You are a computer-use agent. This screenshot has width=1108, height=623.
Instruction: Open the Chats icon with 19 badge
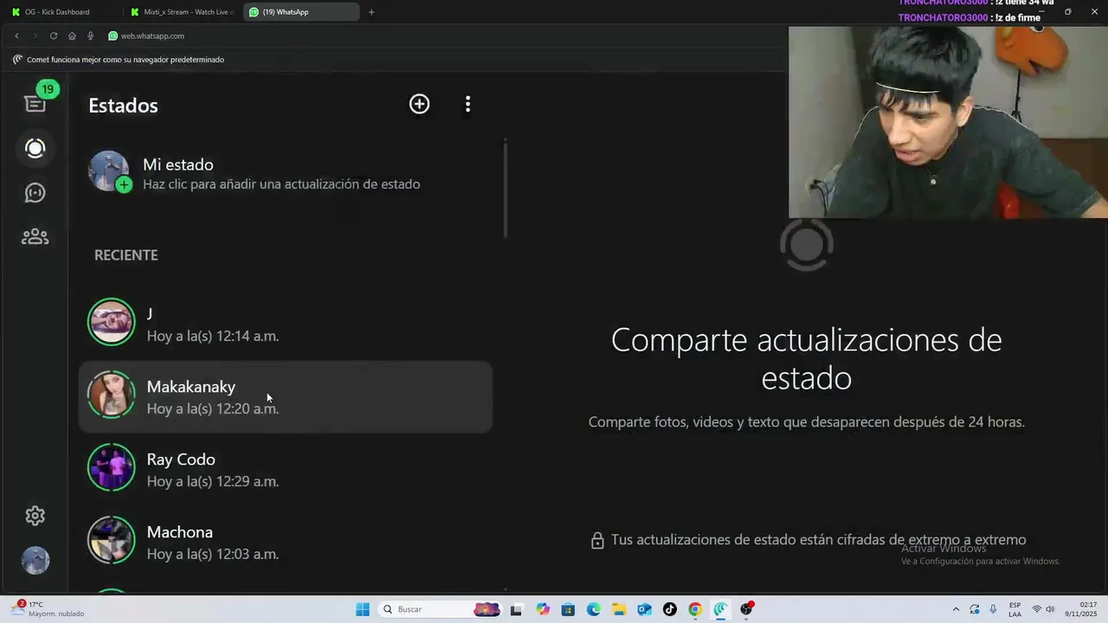(35, 103)
